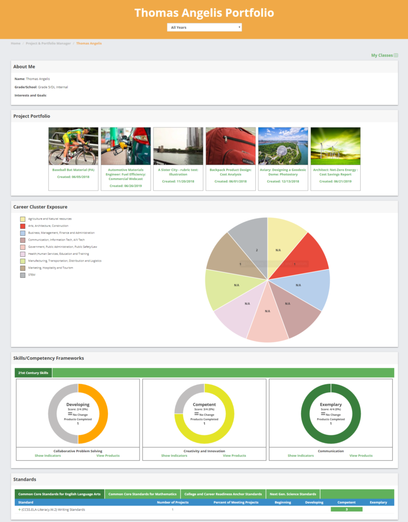
Task: Expand the My Classes plus icon
Action: (x=396, y=55)
